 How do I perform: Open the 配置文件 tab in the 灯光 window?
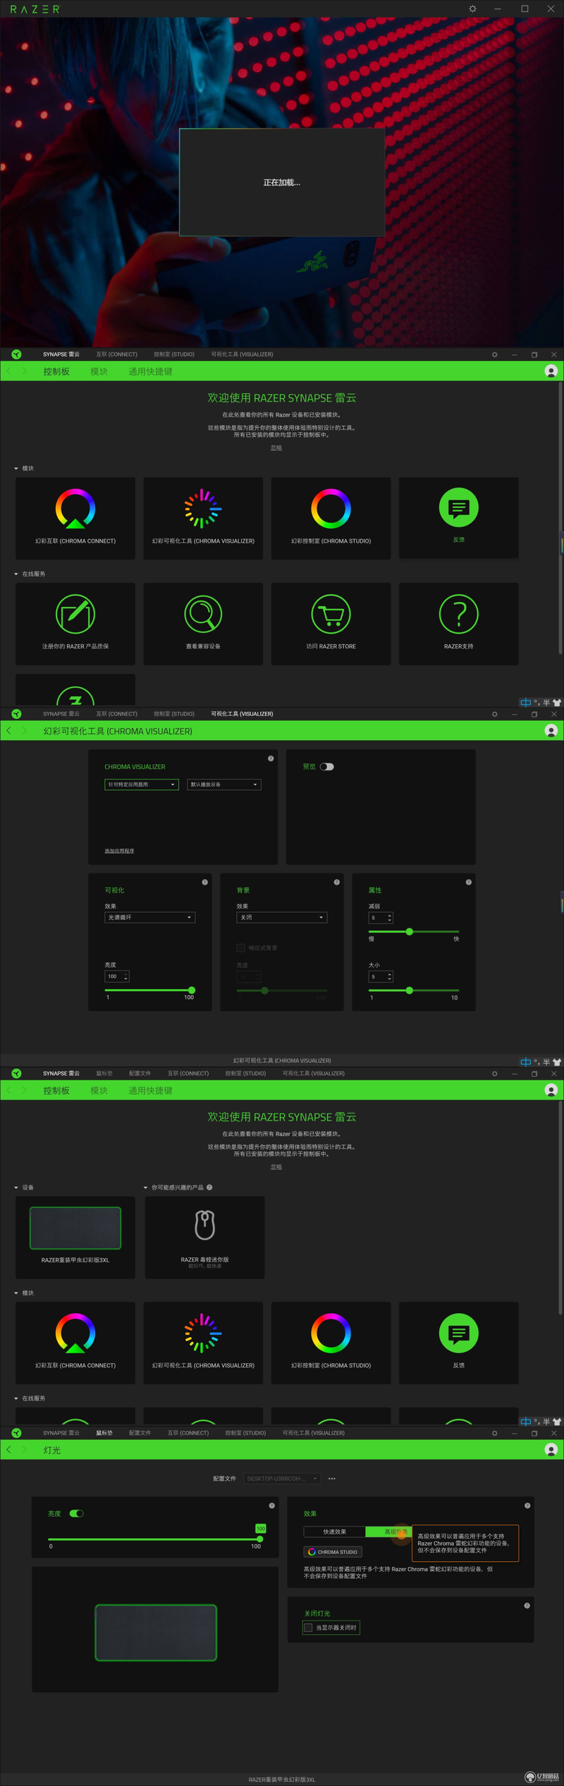140,1433
